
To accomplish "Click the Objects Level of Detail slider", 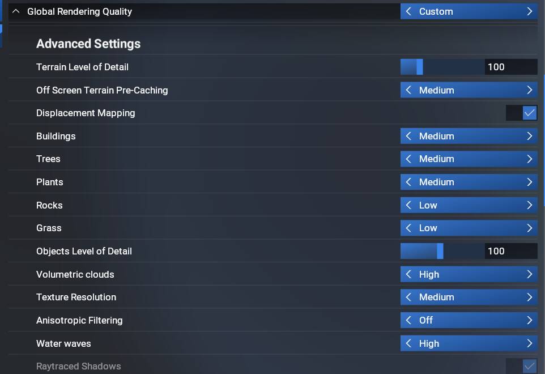I will point(442,251).
